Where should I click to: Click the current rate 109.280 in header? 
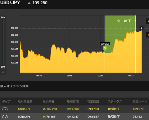click(x=40, y=3)
